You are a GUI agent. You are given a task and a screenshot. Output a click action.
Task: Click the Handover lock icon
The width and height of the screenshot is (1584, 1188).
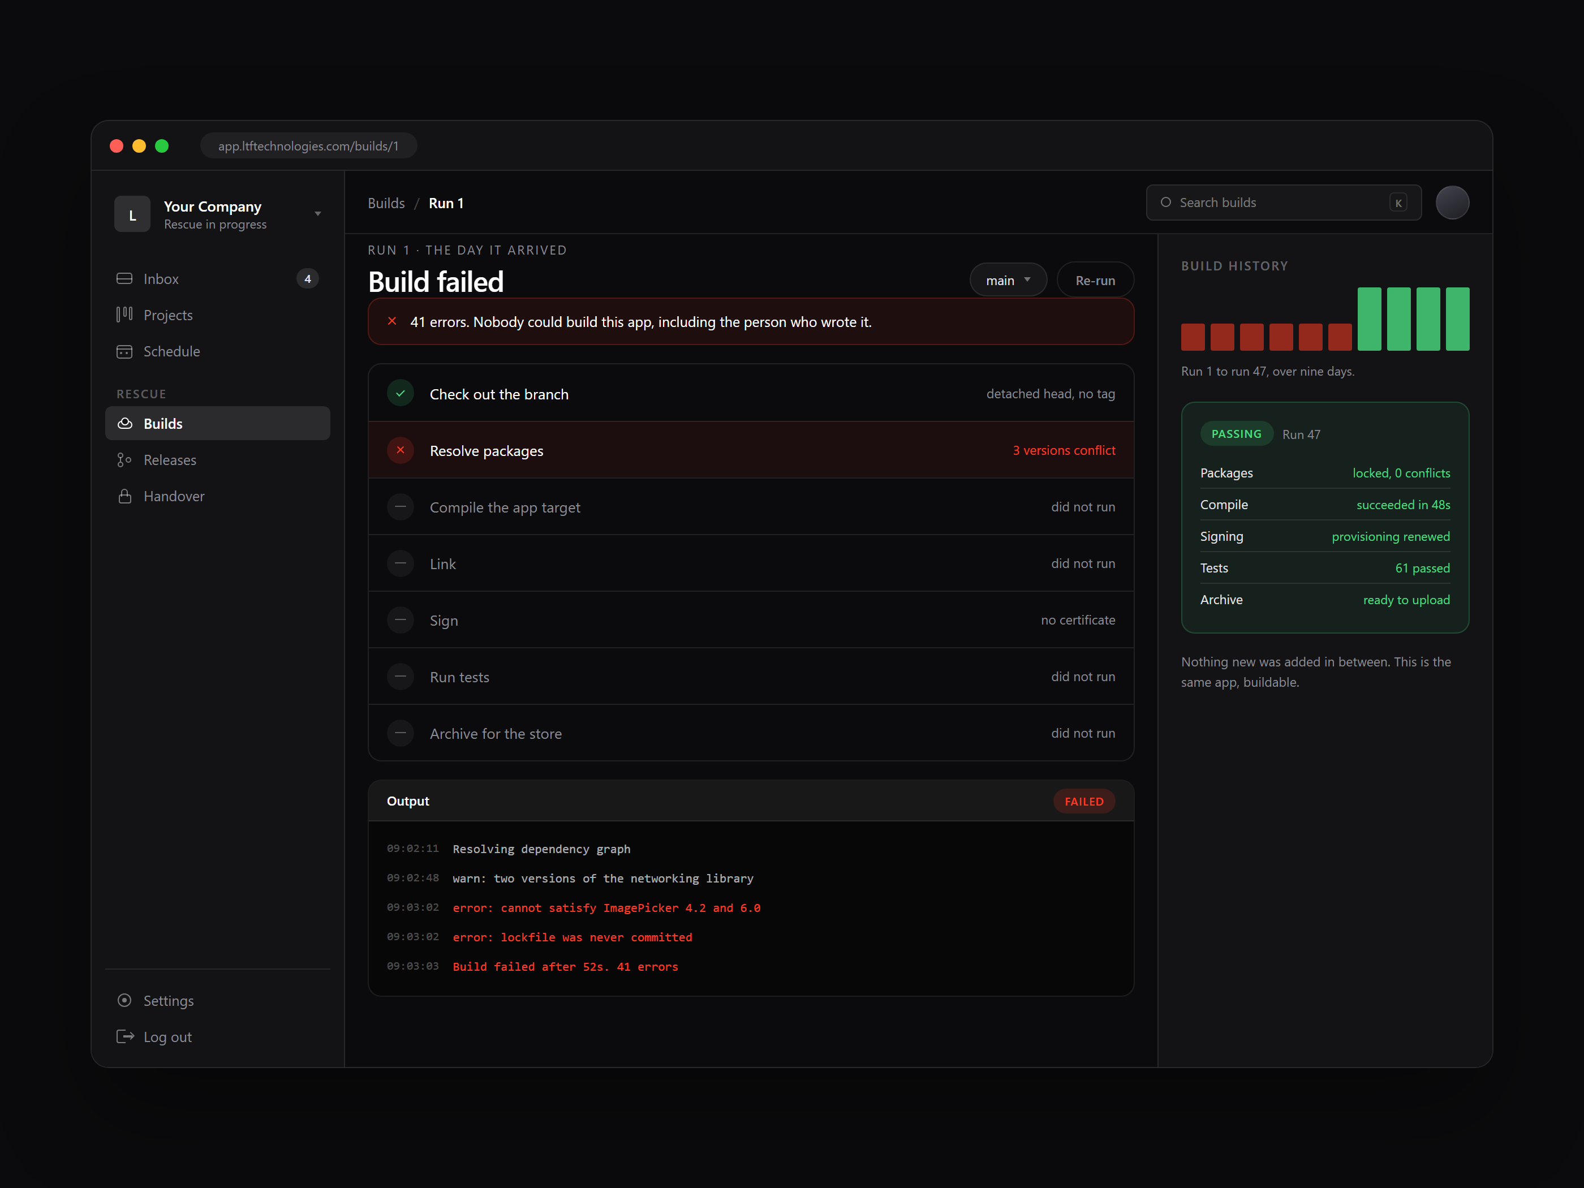point(124,496)
